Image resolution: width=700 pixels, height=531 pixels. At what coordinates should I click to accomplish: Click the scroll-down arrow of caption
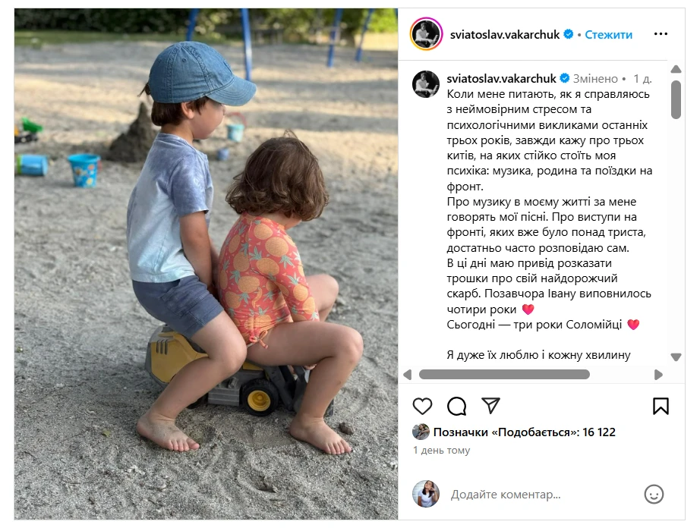[676, 357]
